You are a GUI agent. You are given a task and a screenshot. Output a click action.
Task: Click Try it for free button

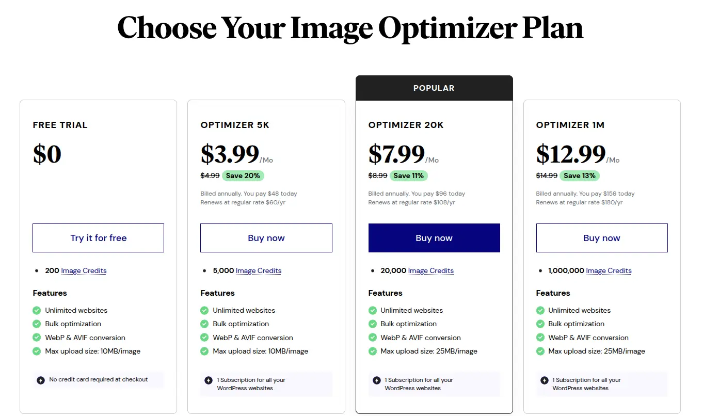tap(98, 238)
